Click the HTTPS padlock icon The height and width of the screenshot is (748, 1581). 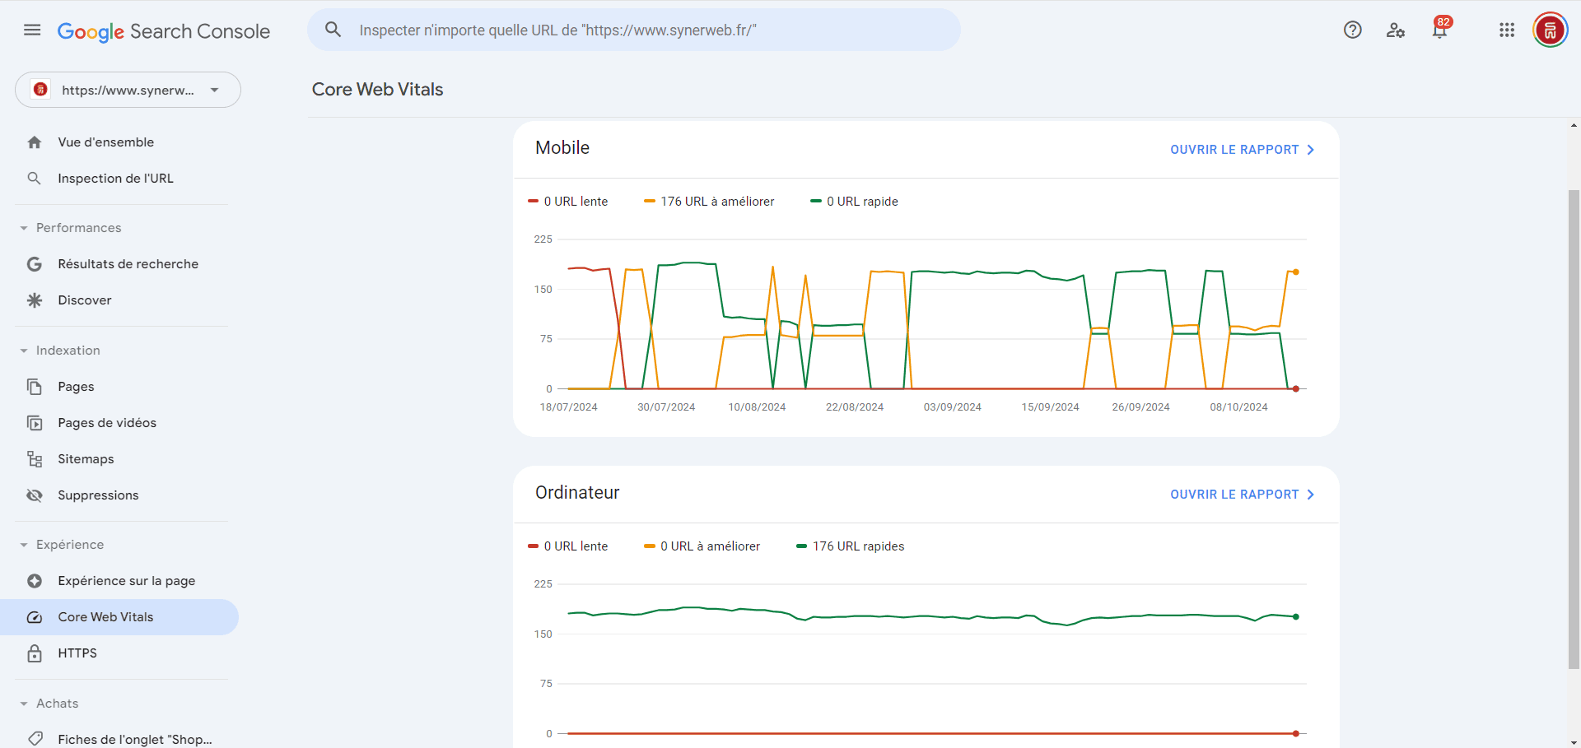(35, 653)
